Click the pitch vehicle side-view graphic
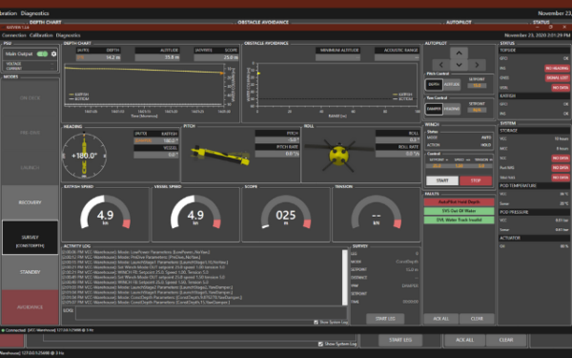This screenshot has width=572, height=358. pos(220,156)
